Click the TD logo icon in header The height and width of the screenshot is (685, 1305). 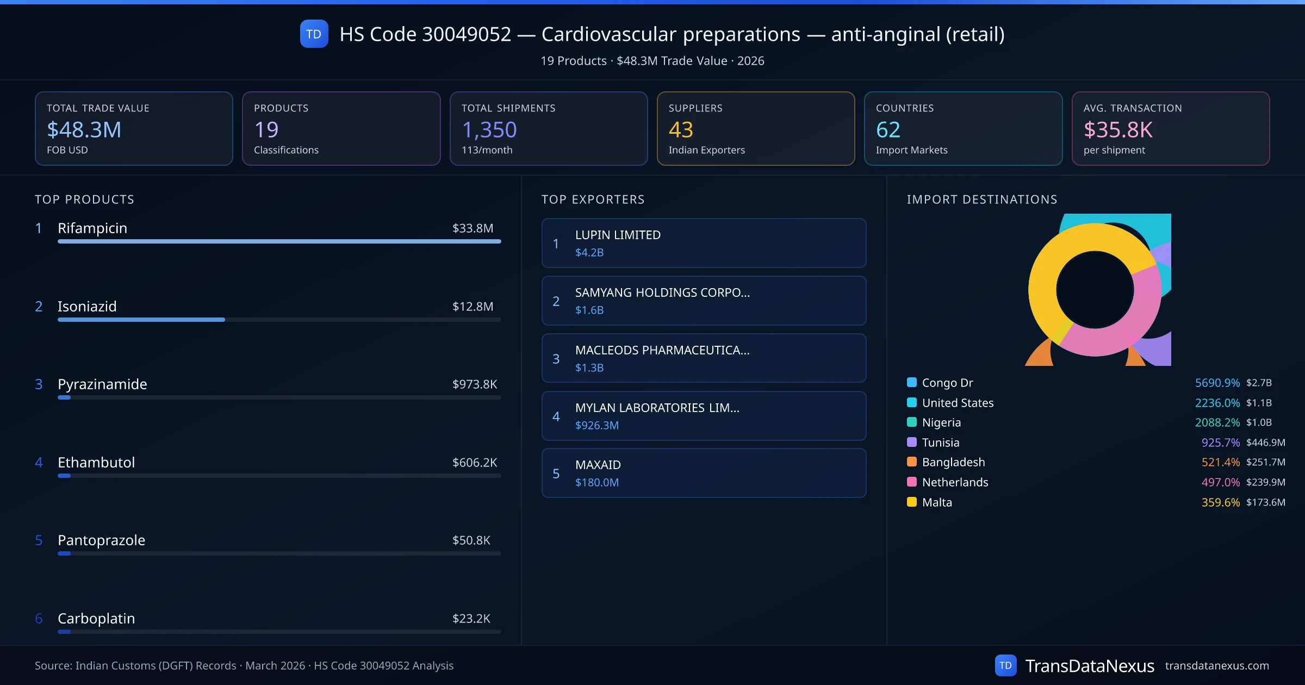[x=314, y=34]
